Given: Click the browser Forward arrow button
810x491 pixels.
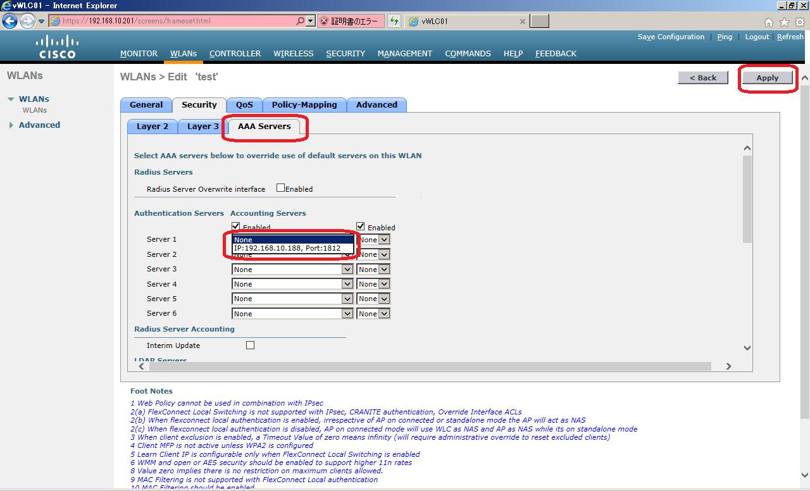Looking at the screenshot, I should (27, 21).
